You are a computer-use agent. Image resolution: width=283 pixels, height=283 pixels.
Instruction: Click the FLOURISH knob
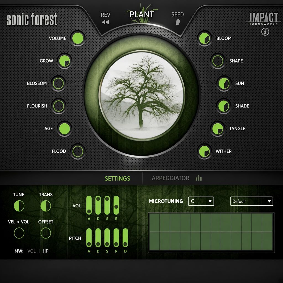(59, 106)
